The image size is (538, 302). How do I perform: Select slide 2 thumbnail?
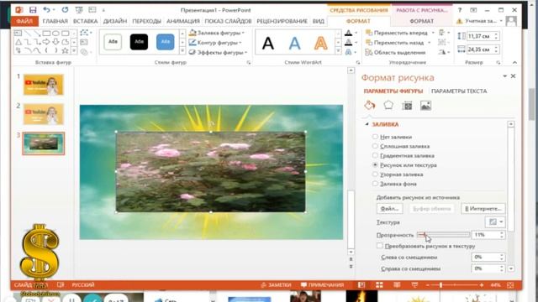coord(44,114)
